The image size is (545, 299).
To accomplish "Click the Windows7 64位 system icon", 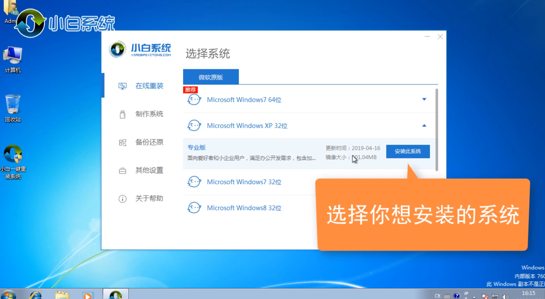I will pos(194,100).
